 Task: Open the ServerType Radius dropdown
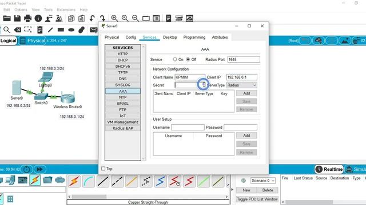(x=241, y=85)
